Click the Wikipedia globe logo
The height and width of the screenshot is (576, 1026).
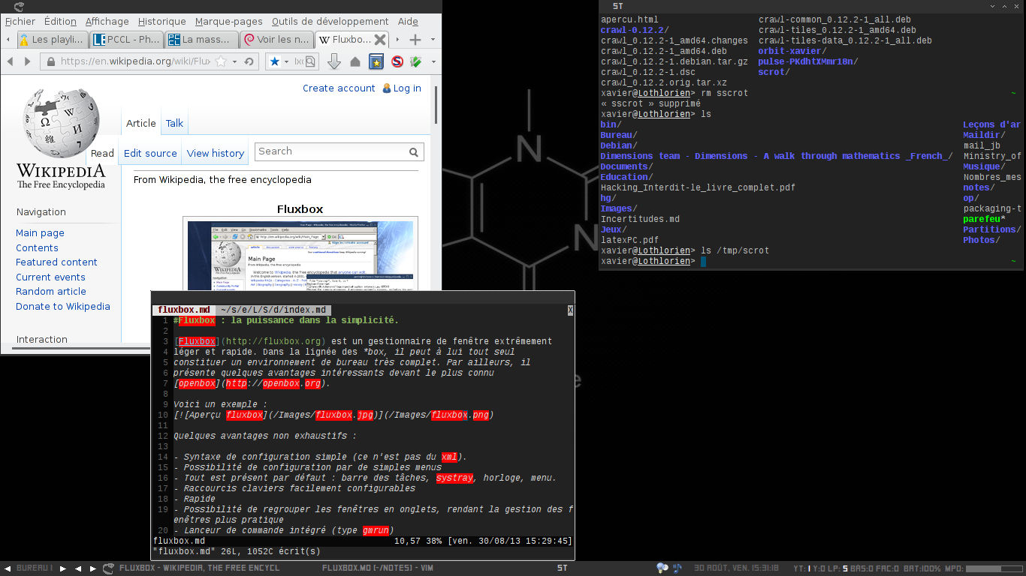61,123
